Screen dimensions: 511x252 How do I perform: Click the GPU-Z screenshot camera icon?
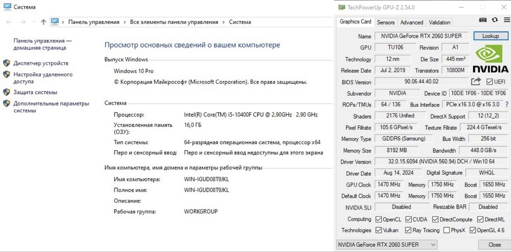[x=483, y=20]
